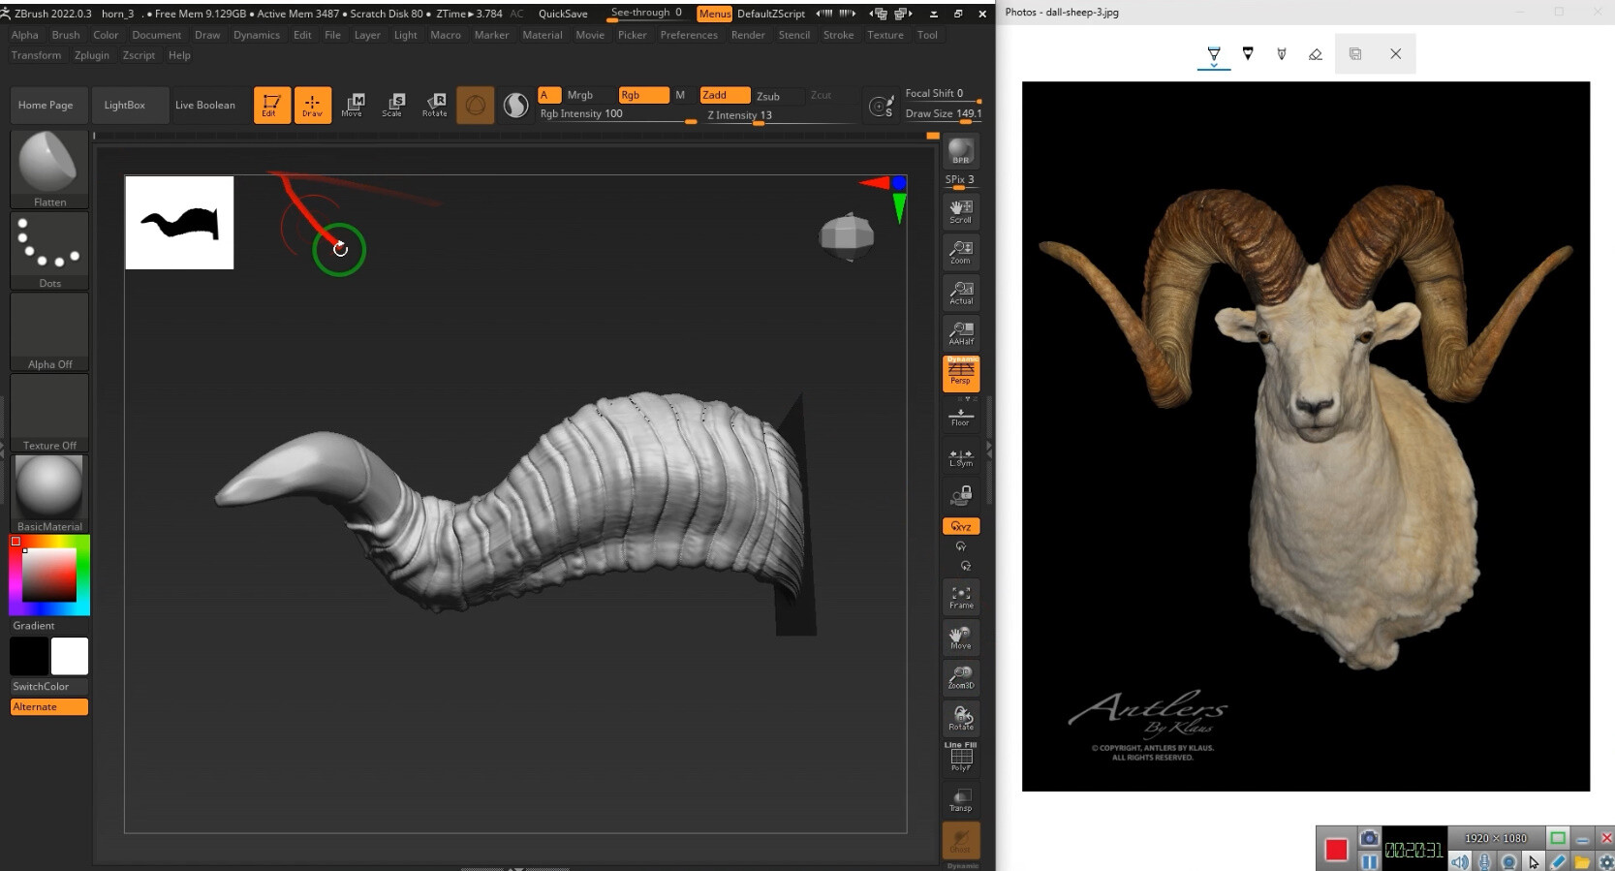The image size is (1615, 871).
Task: Toggle the Alternate button
Action: click(49, 707)
